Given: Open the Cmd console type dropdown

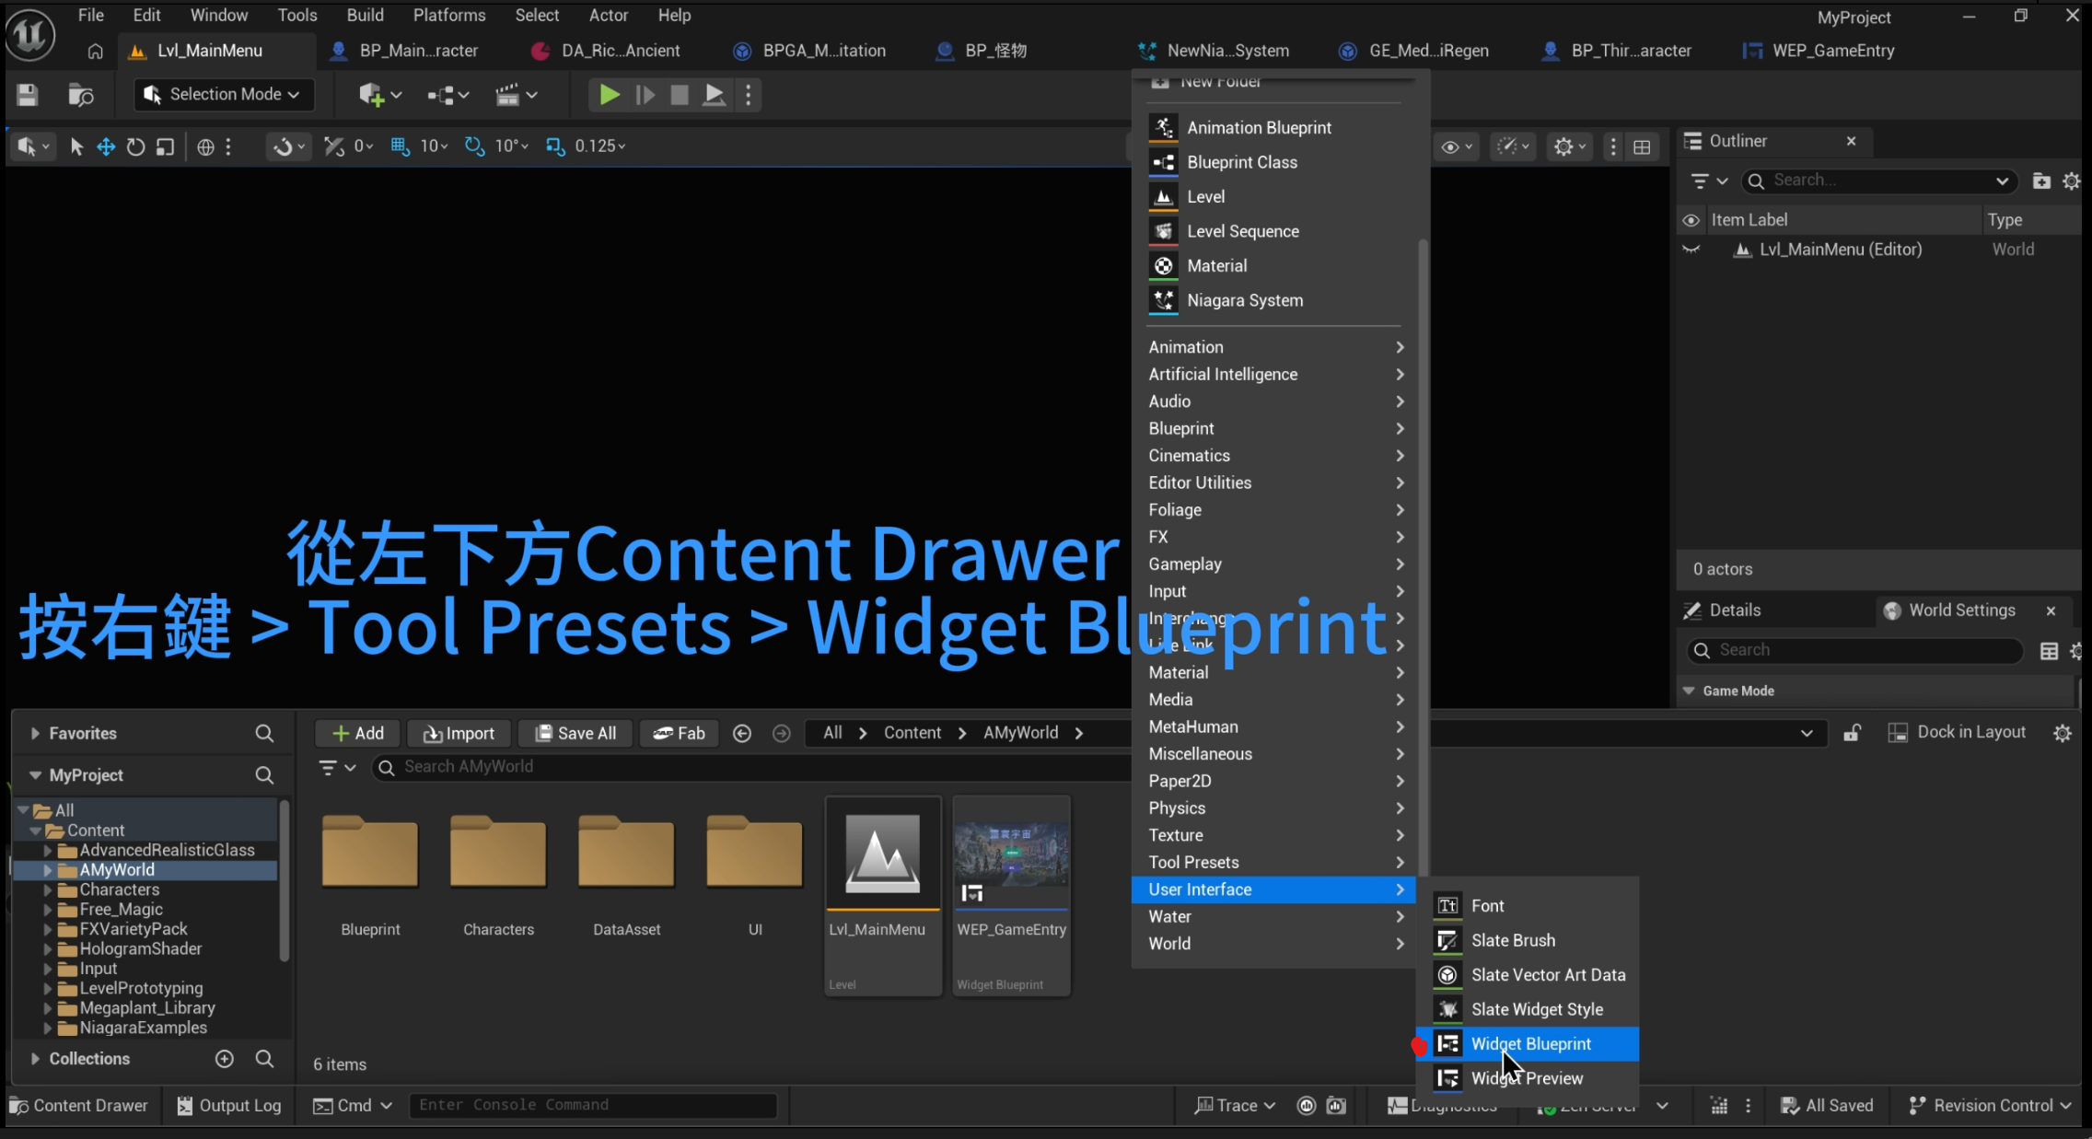Looking at the screenshot, I should (353, 1105).
